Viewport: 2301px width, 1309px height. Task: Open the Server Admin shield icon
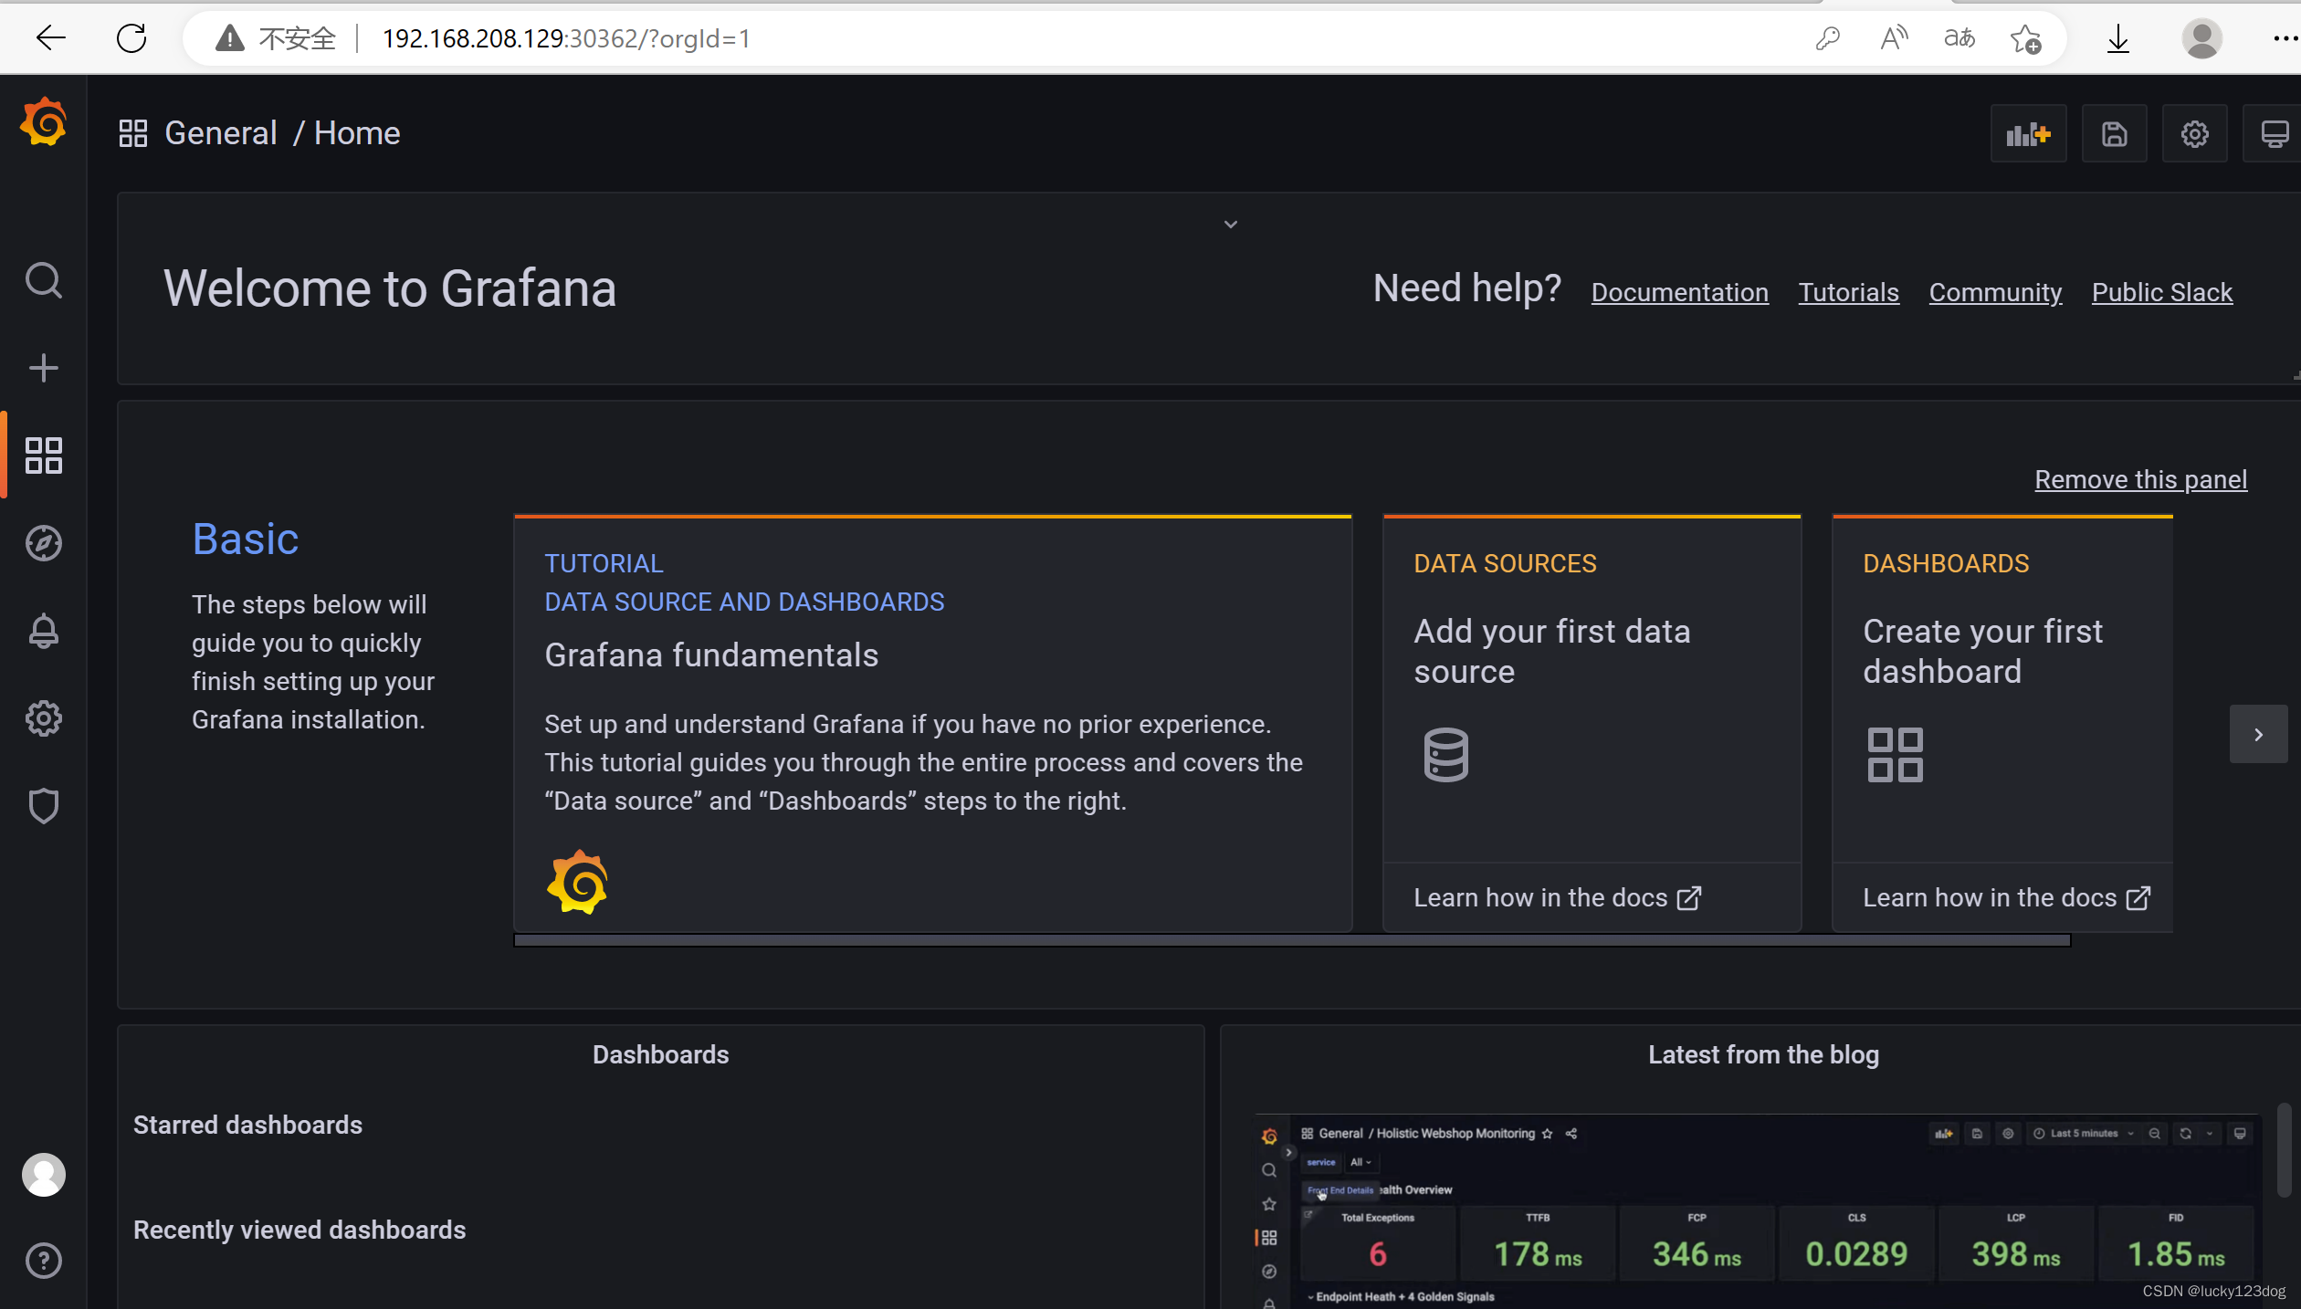point(44,806)
